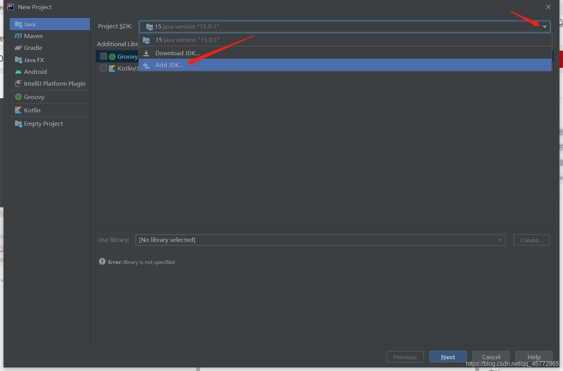Click the Next button

pyautogui.click(x=448, y=357)
